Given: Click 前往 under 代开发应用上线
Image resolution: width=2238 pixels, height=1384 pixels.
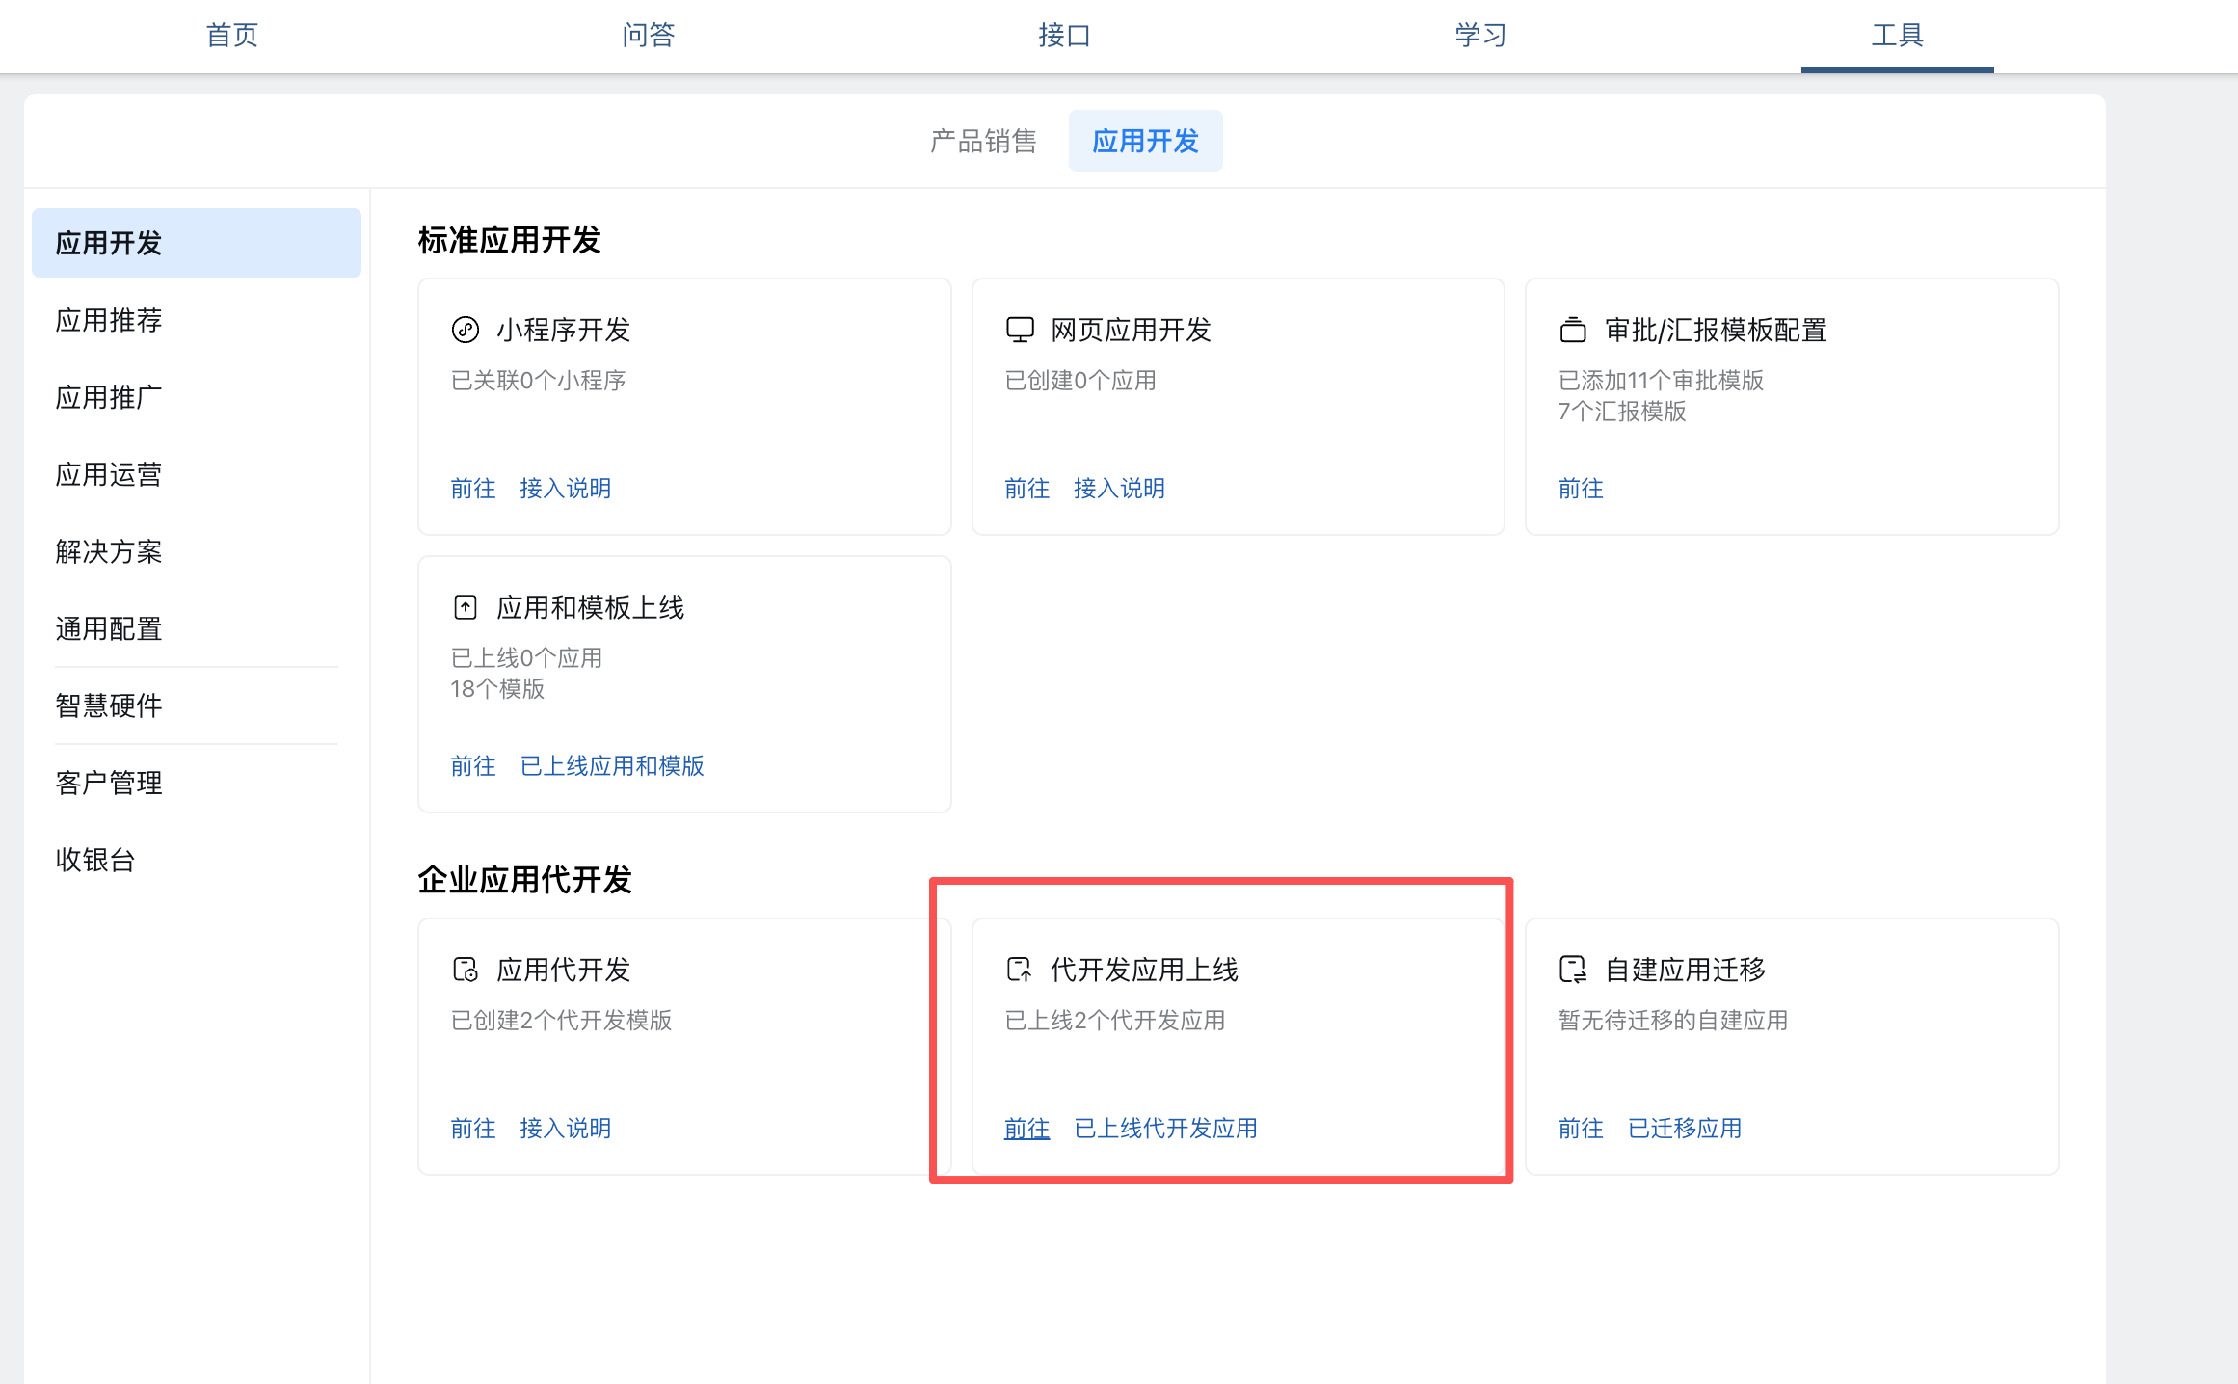Looking at the screenshot, I should click(1026, 1129).
